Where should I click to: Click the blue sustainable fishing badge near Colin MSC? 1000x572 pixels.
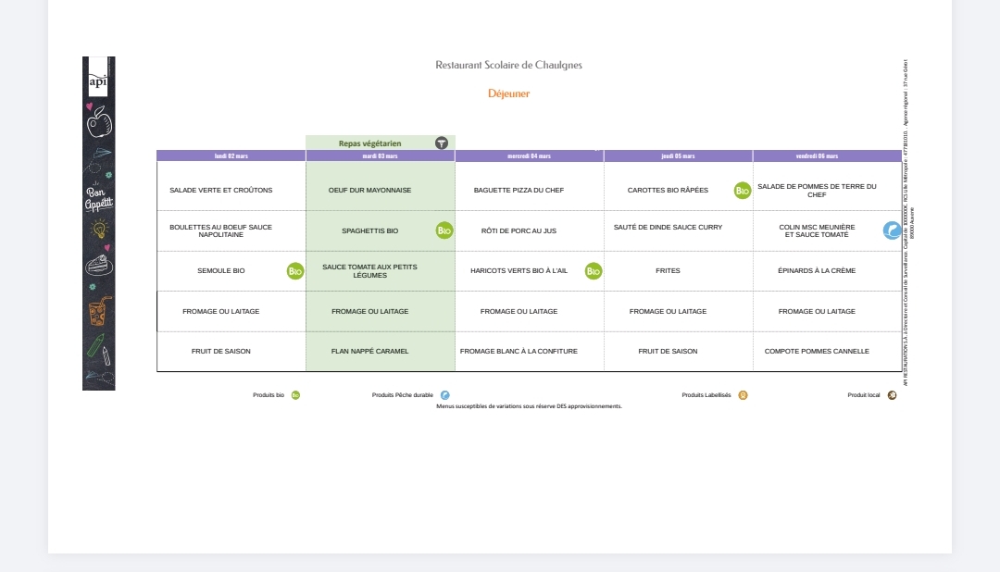(892, 230)
